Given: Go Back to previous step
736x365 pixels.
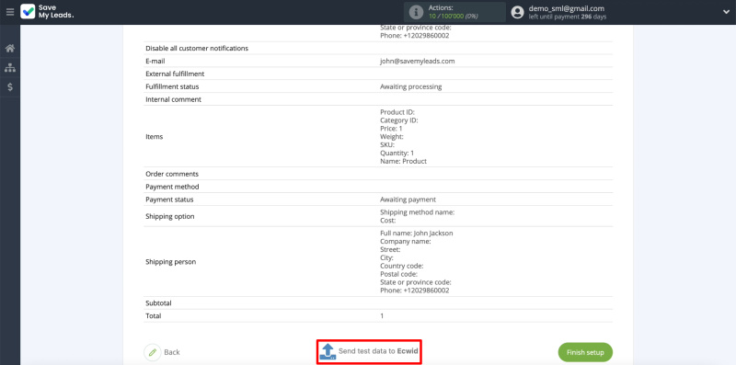Looking at the screenshot, I should click(172, 352).
